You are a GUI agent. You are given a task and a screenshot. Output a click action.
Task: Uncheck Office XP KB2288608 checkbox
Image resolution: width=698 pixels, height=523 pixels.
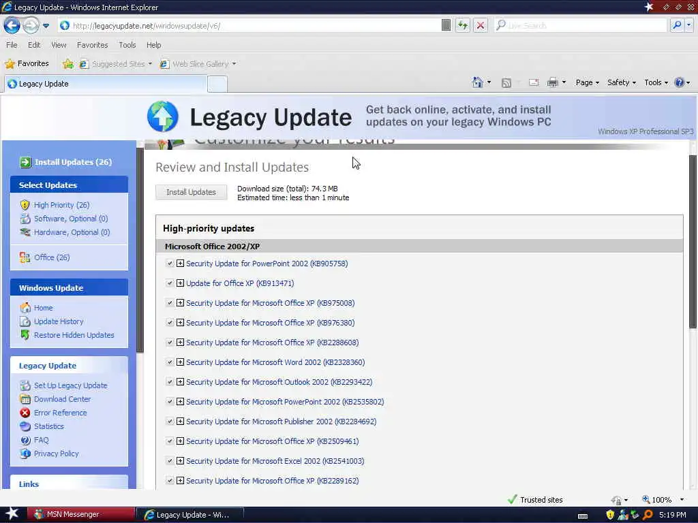[170, 343]
